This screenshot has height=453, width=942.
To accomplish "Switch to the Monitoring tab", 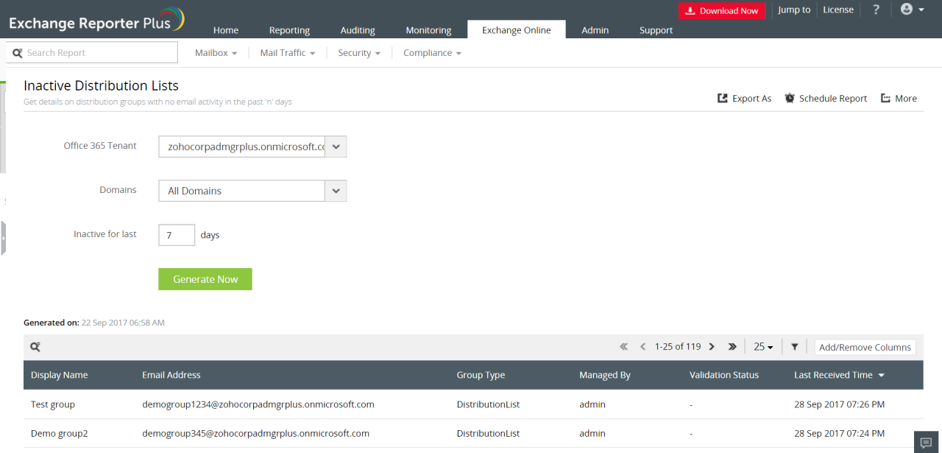I will point(428,30).
